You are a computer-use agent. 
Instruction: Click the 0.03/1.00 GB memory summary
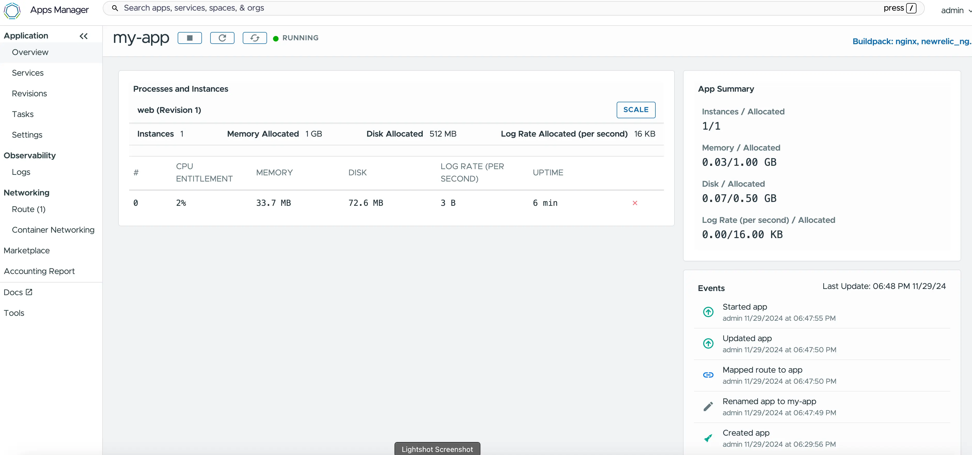click(739, 162)
